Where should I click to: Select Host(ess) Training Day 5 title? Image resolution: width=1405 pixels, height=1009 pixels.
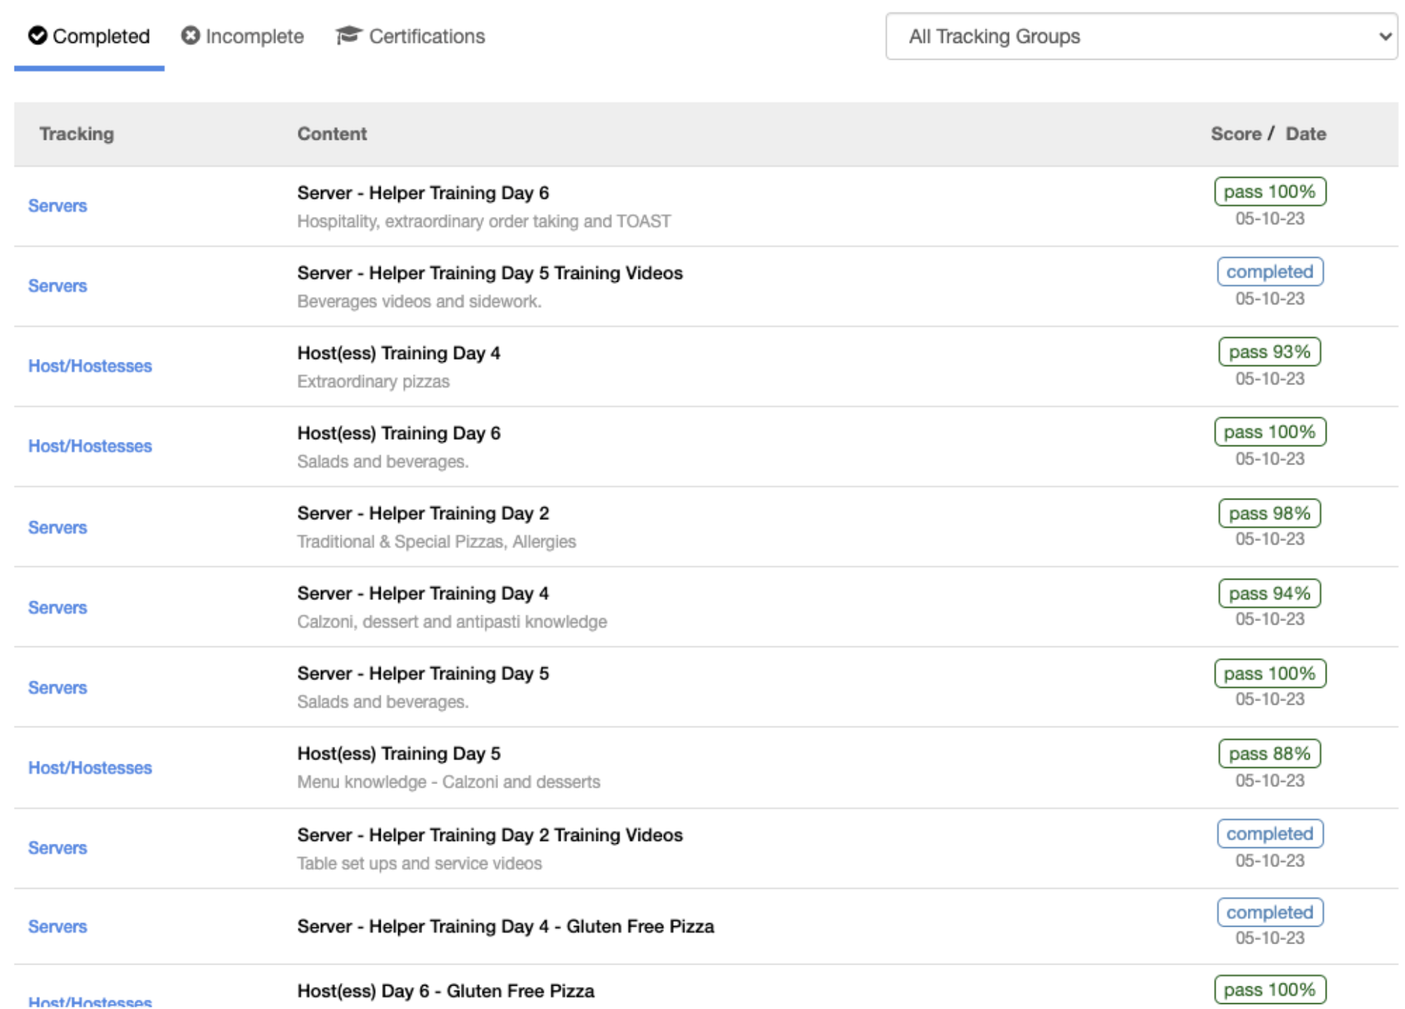pyautogui.click(x=398, y=753)
